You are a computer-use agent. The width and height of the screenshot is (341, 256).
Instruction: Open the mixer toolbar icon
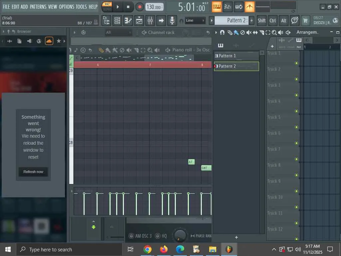(150, 21)
